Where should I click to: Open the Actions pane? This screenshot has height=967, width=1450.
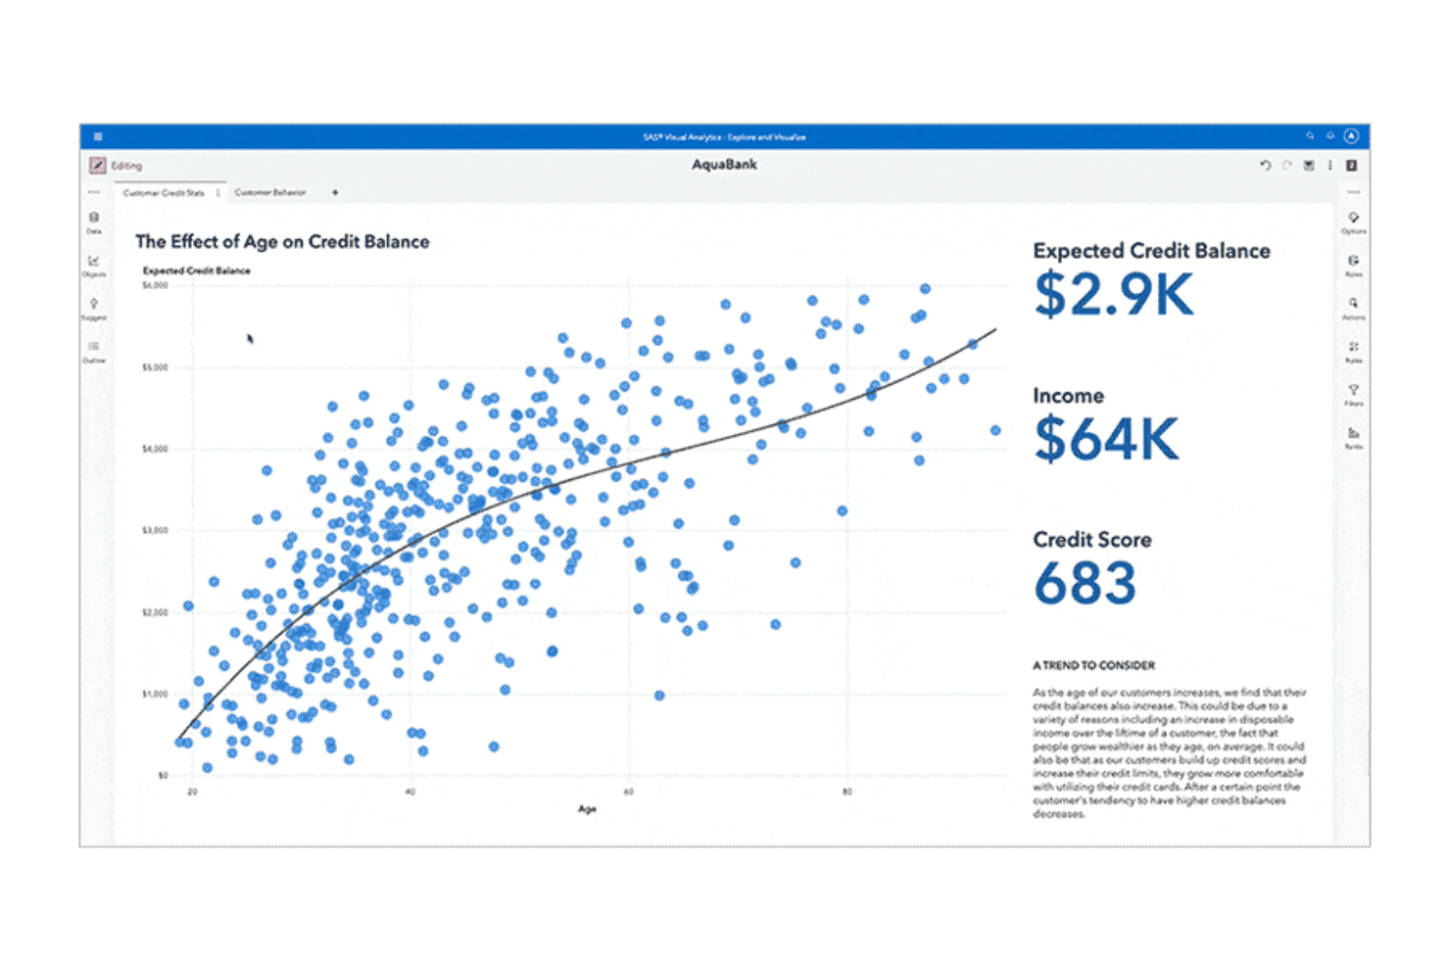(1353, 309)
